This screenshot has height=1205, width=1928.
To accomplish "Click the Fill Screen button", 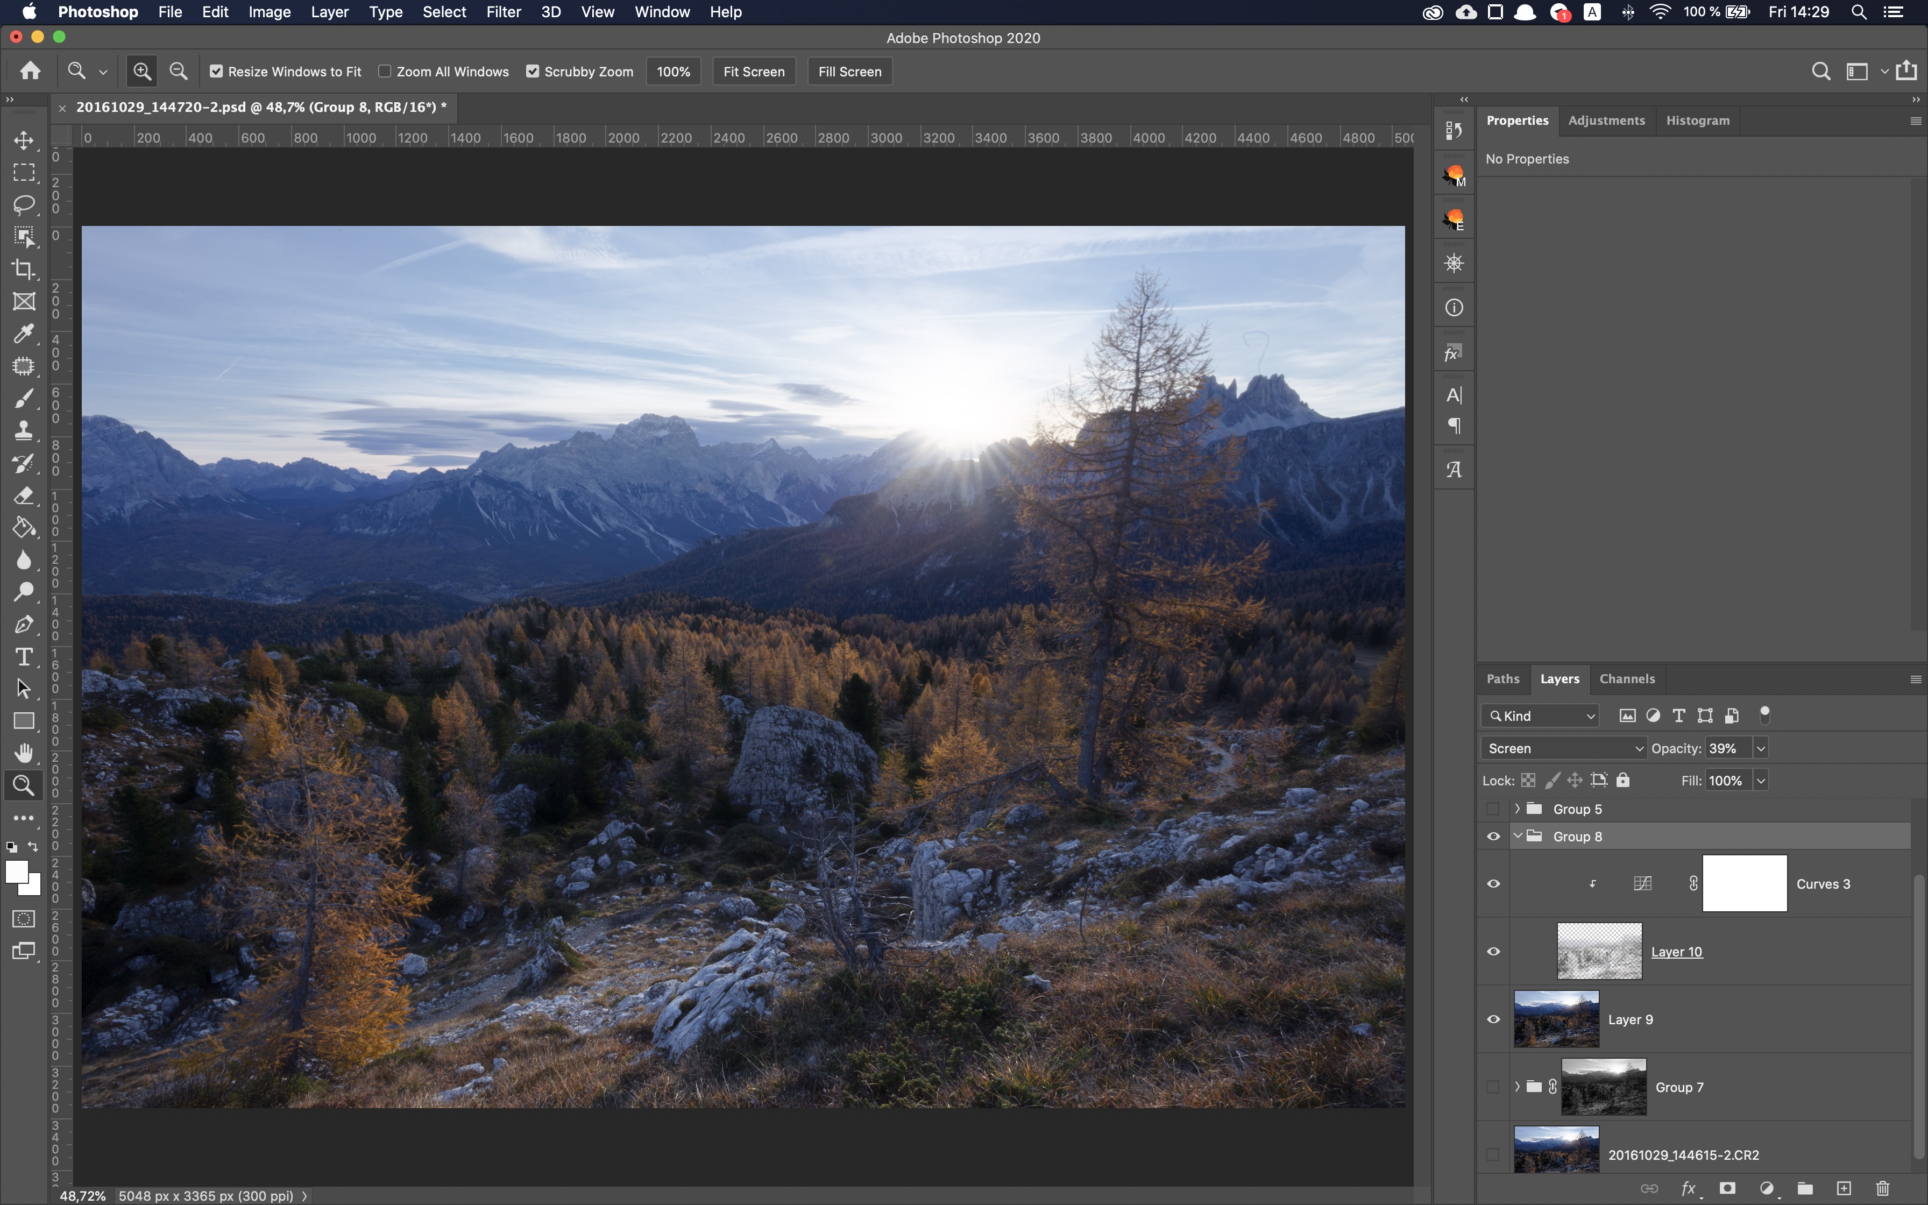I will pyautogui.click(x=848, y=71).
